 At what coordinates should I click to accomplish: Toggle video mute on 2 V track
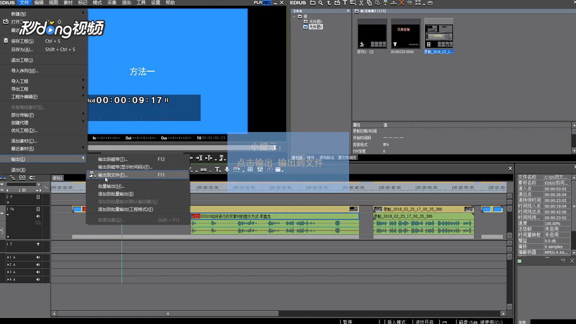(38, 197)
